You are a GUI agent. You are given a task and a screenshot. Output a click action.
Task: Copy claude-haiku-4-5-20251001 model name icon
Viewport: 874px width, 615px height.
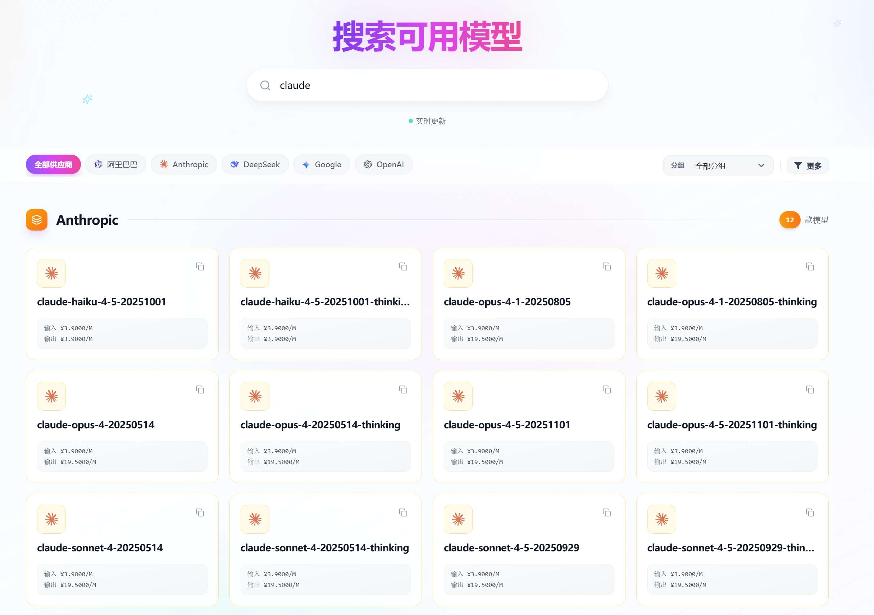click(x=200, y=266)
